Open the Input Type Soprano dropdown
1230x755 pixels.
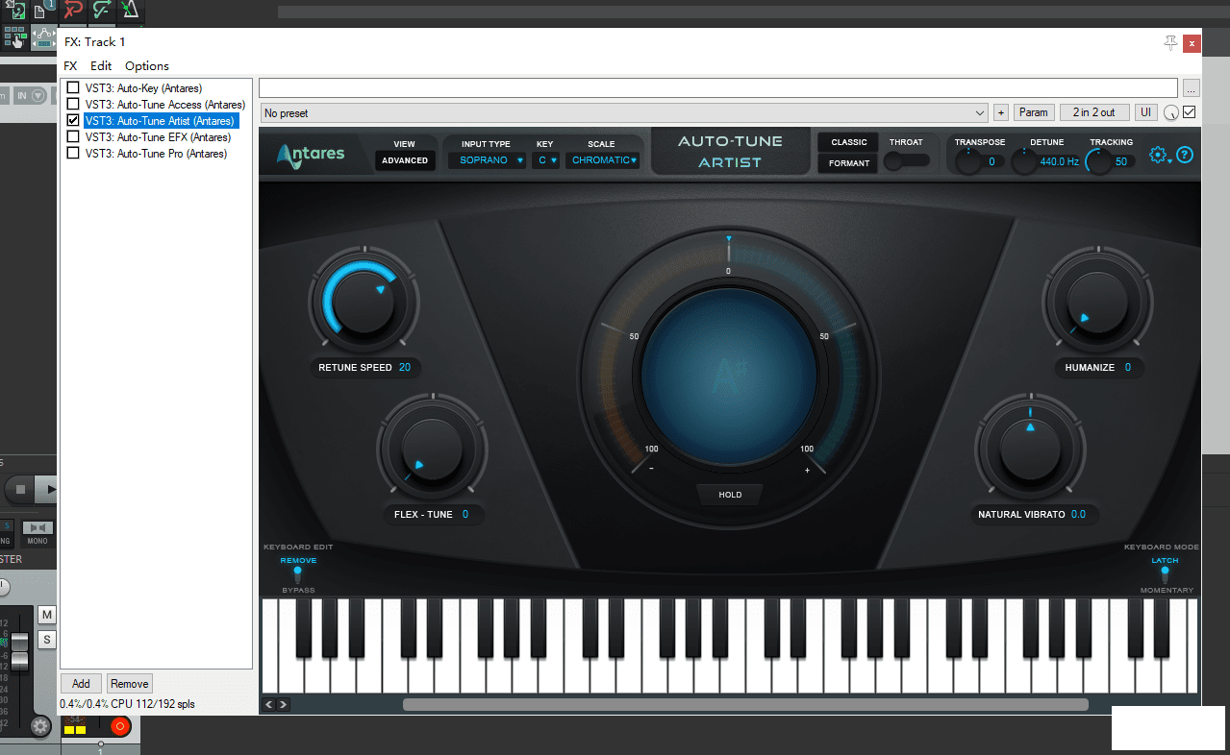point(488,160)
